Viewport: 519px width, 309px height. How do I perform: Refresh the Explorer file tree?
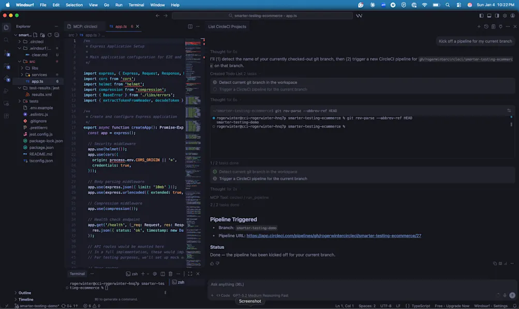point(50,35)
